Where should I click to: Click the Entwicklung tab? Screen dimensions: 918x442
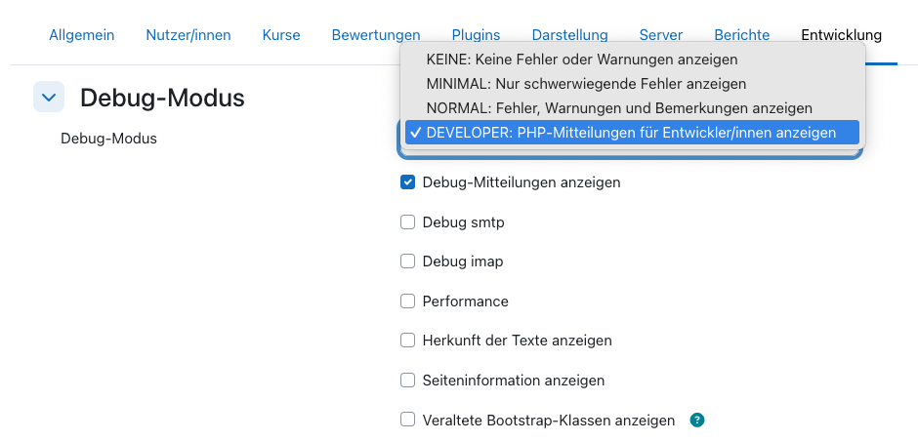[x=841, y=35]
